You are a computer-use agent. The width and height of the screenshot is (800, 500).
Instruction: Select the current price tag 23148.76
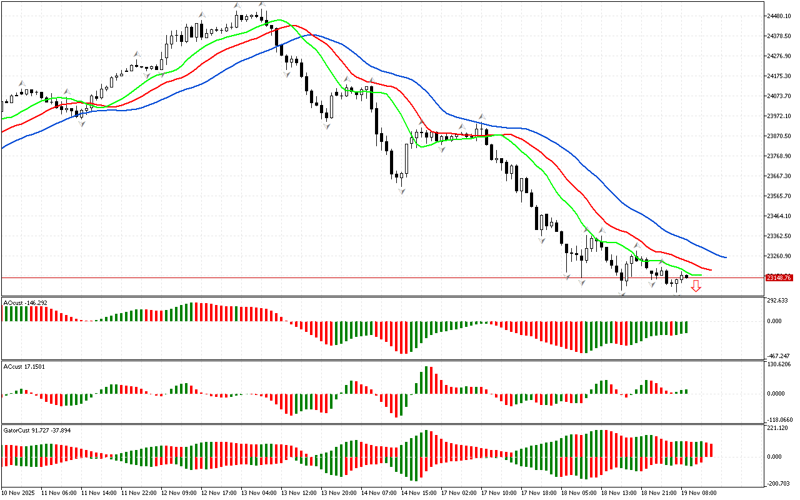[779, 277]
